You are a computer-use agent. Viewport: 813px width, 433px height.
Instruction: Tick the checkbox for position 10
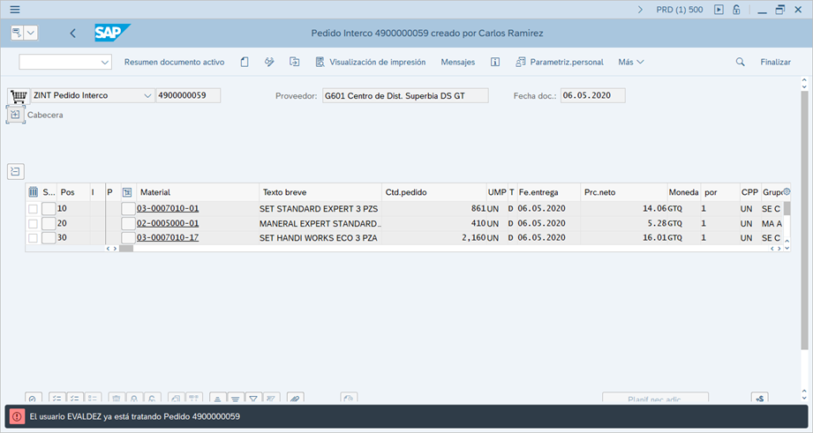click(x=33, y=209)
